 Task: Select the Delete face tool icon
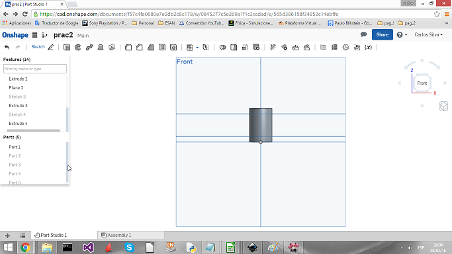tap(284, 47)
